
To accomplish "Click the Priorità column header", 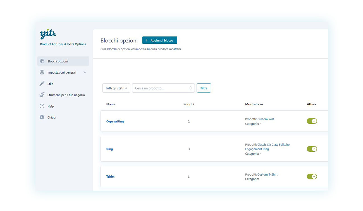I will [x=189, y=104].
